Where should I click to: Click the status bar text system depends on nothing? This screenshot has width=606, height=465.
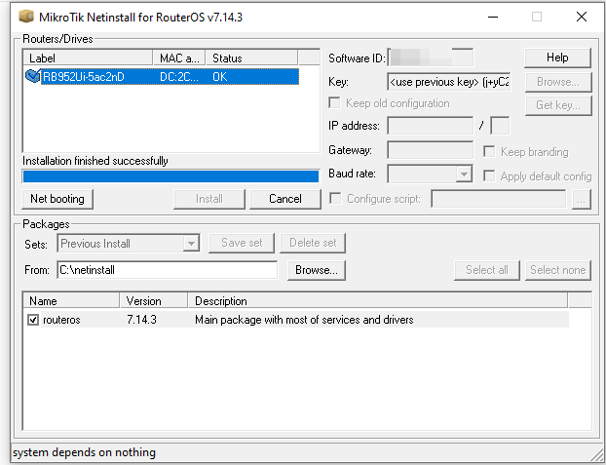tap(84, 452)
